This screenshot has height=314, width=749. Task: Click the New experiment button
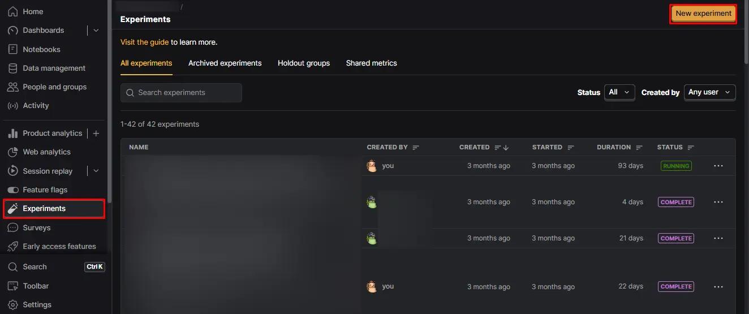pyautogui.click(x=703, y=14)
